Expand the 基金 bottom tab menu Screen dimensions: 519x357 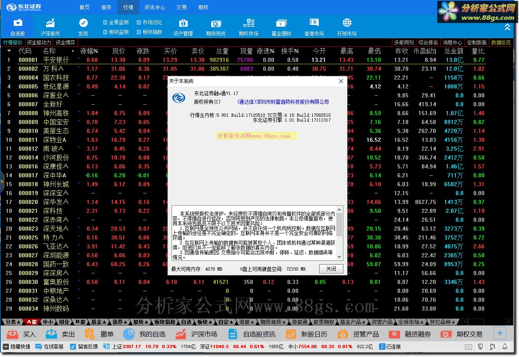99,322
